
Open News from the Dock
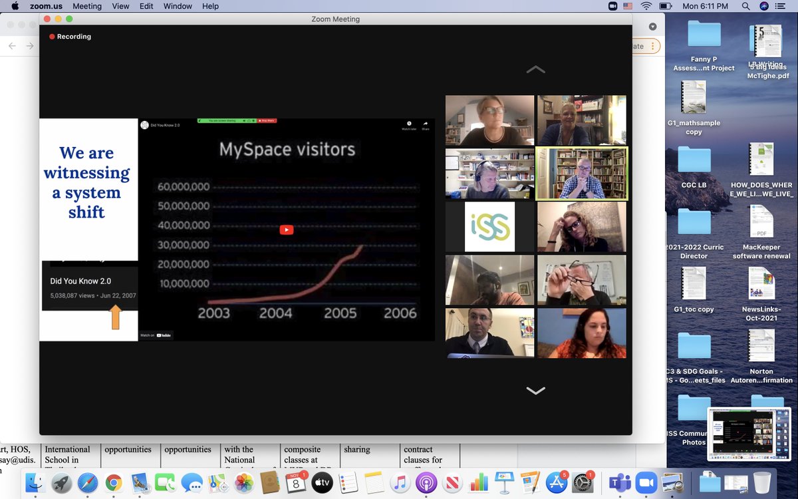[452, 482]
